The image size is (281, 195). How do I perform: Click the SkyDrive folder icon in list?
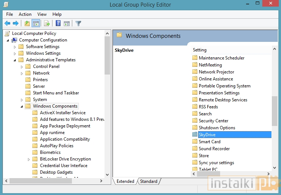(195, 134)
